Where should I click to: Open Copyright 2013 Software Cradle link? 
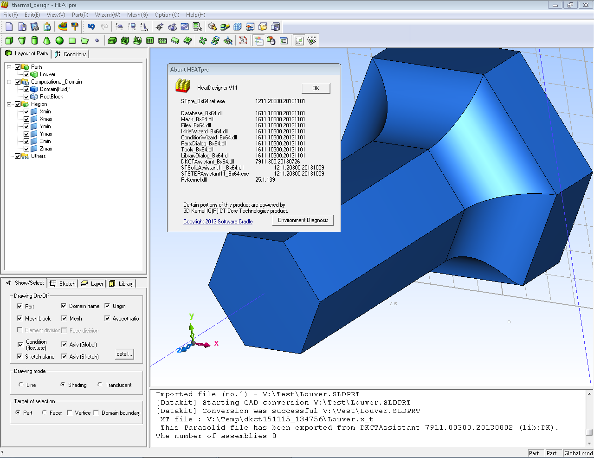[218, 222]
